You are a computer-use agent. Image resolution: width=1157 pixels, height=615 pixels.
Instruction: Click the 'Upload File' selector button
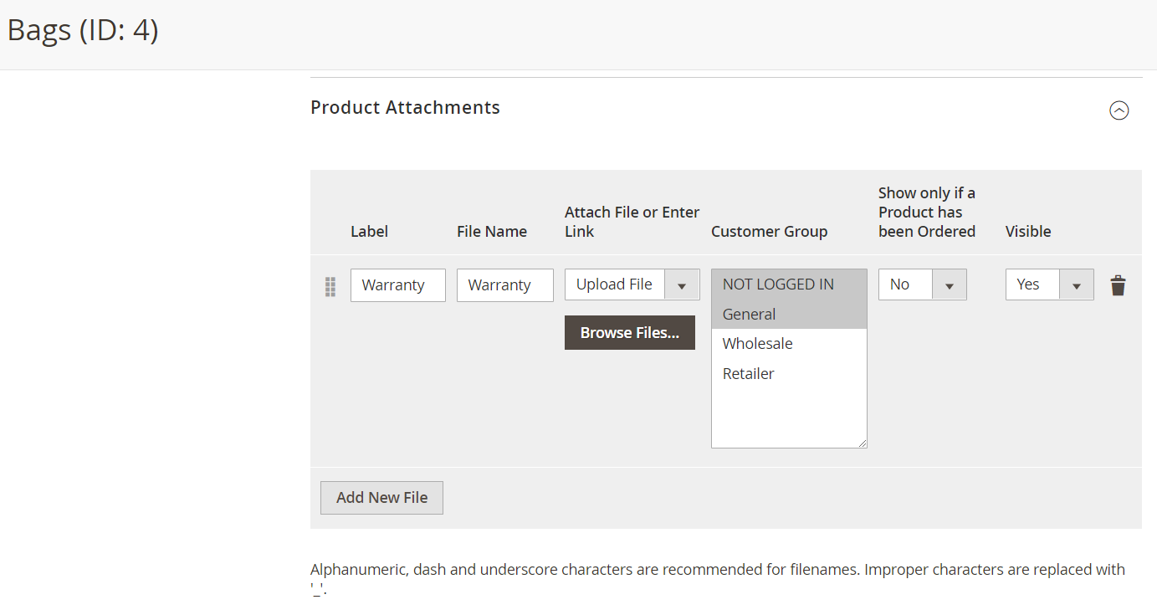click(614, 284)
